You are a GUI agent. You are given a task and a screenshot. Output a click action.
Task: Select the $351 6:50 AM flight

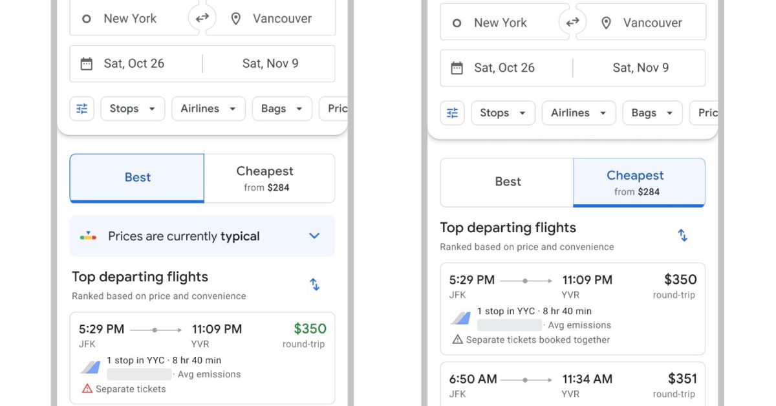tap(572, 385)
